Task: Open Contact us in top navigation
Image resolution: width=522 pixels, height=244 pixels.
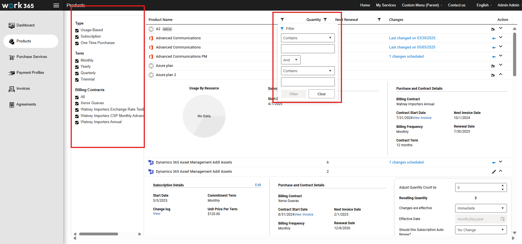Action: pos(457,5)
